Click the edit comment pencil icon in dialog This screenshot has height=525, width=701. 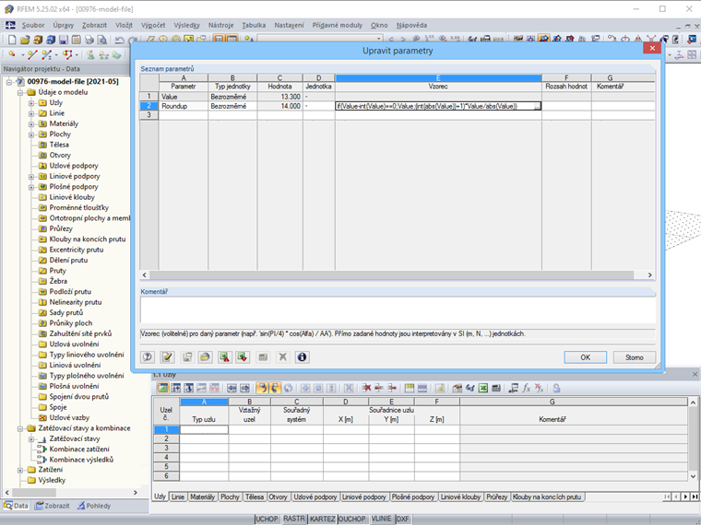tap(167, 356)
